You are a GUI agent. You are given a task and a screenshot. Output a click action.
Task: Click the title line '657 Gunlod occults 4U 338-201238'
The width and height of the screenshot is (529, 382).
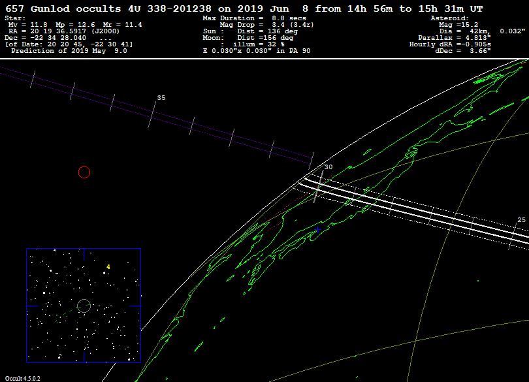(244, 8)
